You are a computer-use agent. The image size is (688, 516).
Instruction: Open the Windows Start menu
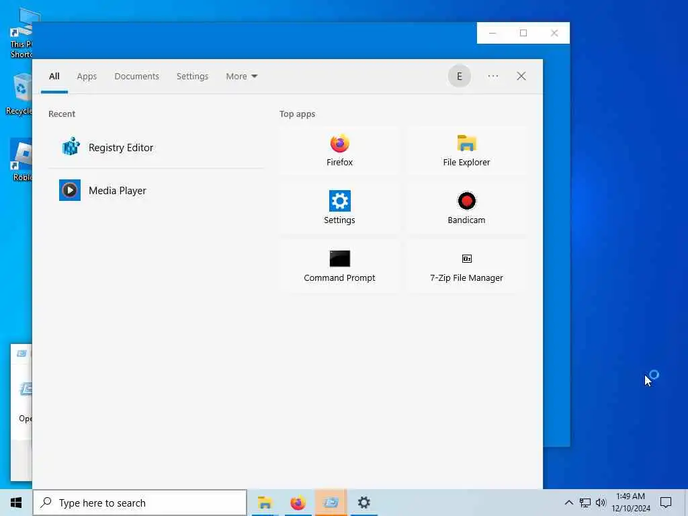point(16,503)
